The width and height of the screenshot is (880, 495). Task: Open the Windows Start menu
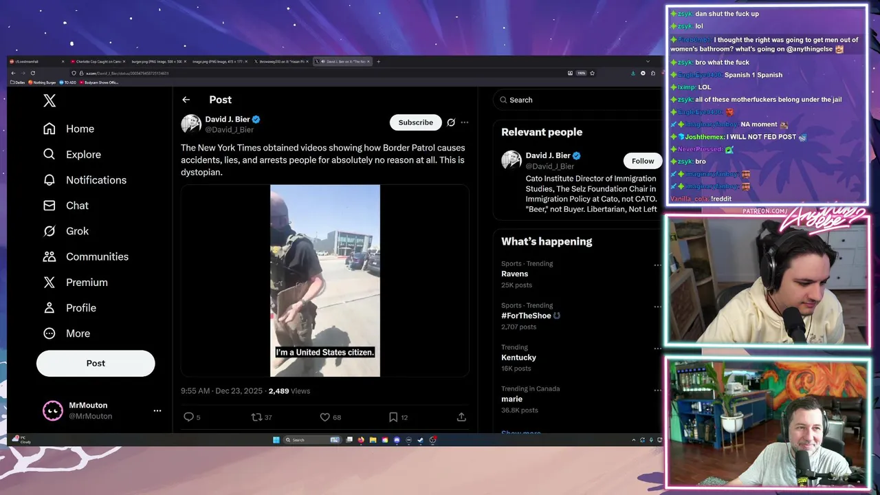[x=276, y=440]
